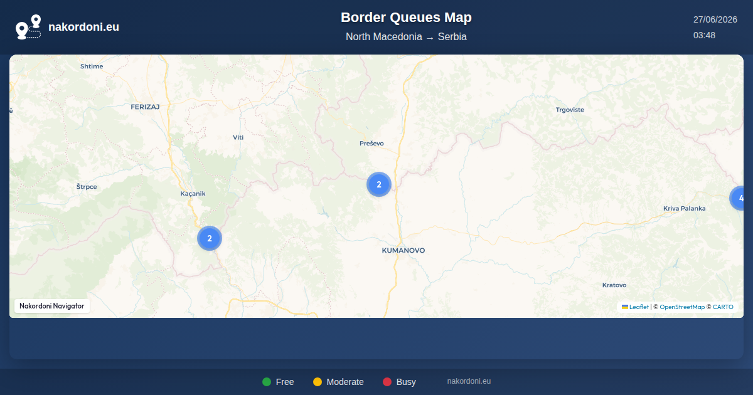Open the Leaflet attribution link
753x395 pixels.
(x=635, y=307)
